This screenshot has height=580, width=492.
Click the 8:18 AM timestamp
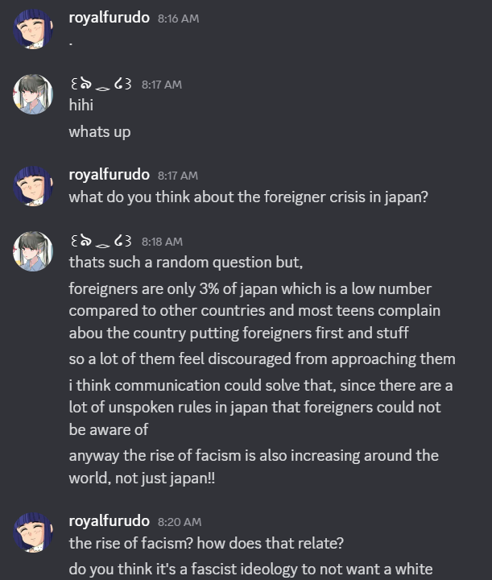point(163,242)
